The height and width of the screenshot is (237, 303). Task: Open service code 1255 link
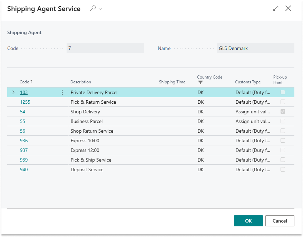(25, 102)
